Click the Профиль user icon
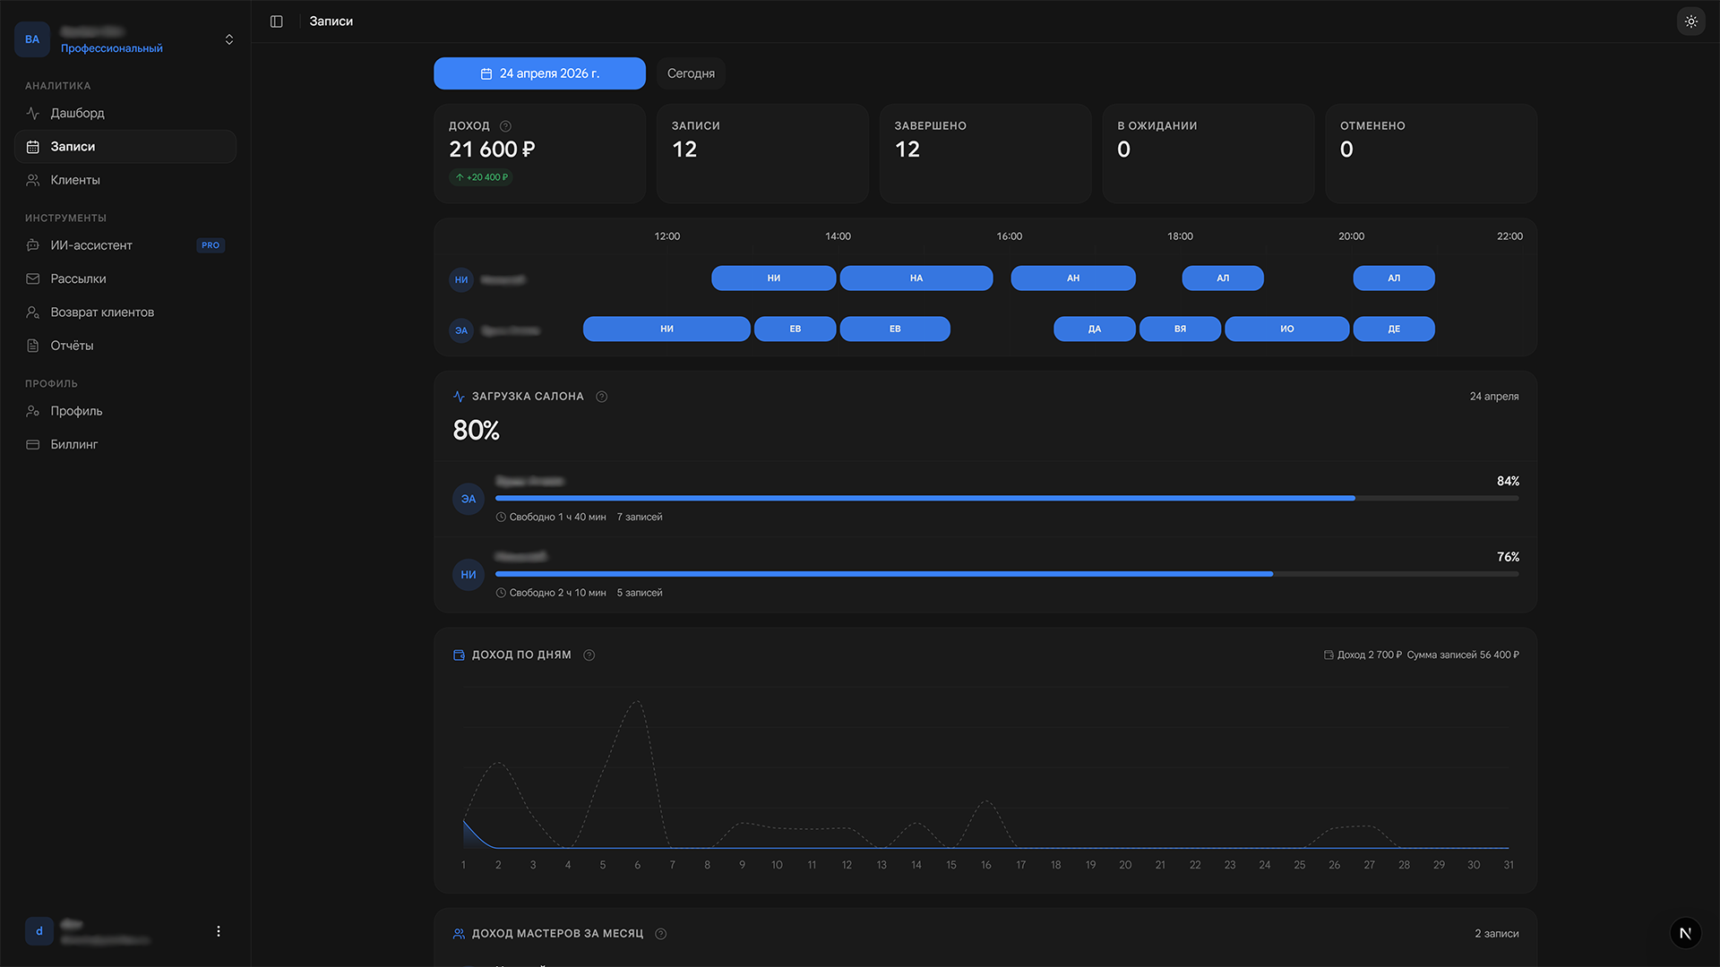The image size is (1720, 967). point(33,411)
